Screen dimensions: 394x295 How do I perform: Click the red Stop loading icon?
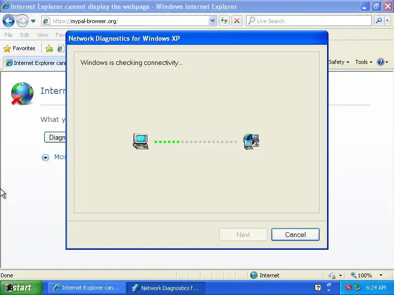[x=237, y=21]
